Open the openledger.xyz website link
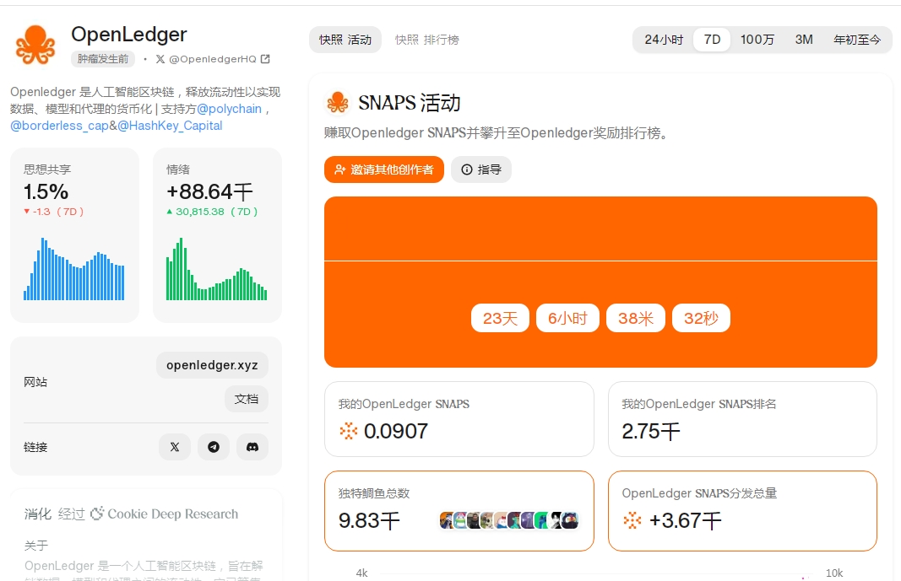The image size is (901, 581). click(x=212, y=365)
